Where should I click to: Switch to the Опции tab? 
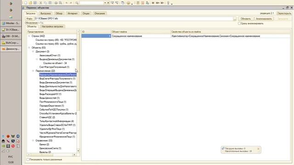point(86,13)
